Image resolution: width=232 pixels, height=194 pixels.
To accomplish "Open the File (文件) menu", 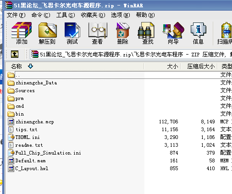I will click(16, 15).
